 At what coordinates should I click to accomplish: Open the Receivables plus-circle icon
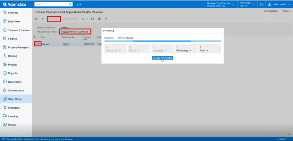pos(5,82)
